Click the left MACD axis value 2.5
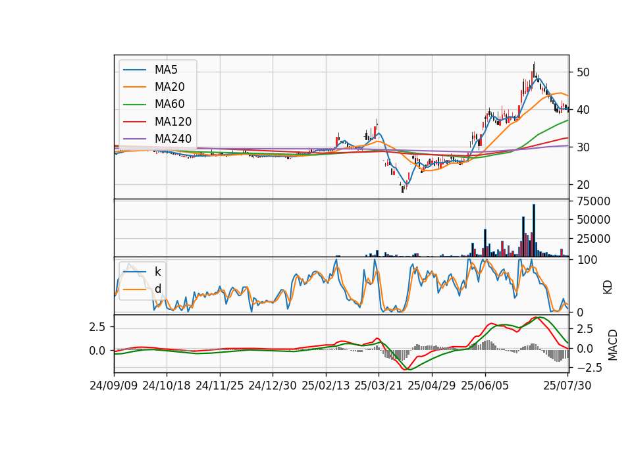 click(x=97, y=327)
